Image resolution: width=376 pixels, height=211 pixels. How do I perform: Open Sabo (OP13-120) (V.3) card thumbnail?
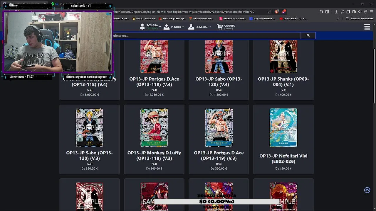90,128
